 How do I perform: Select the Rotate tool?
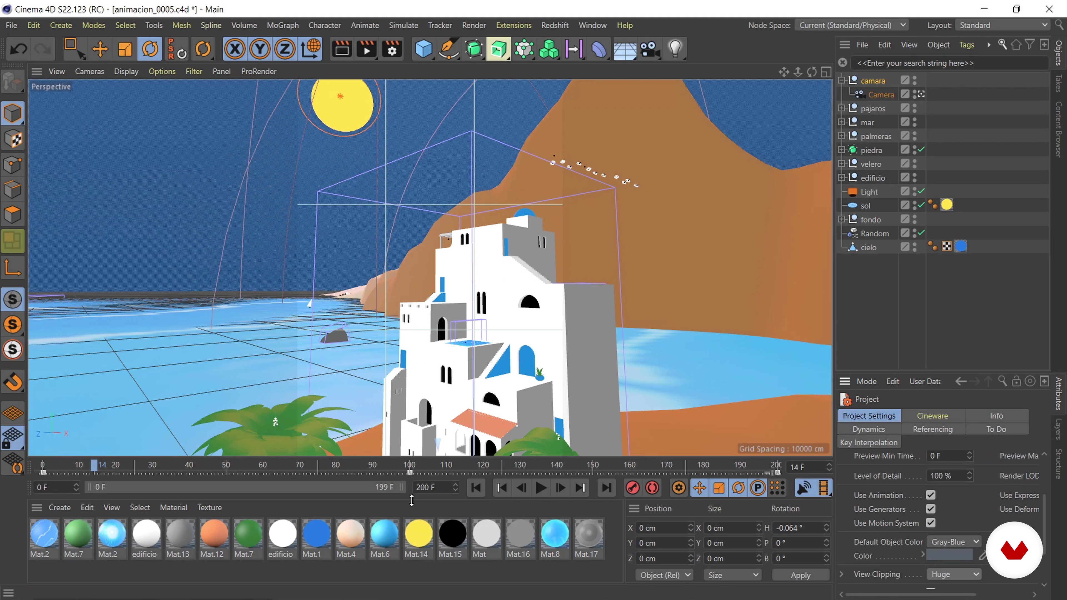pos(150,49)
